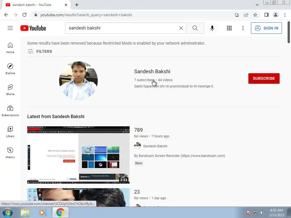Open a new tab with plus button
Image resolution: width=291 pixels, height=218 pixels.
coord(77,5)
